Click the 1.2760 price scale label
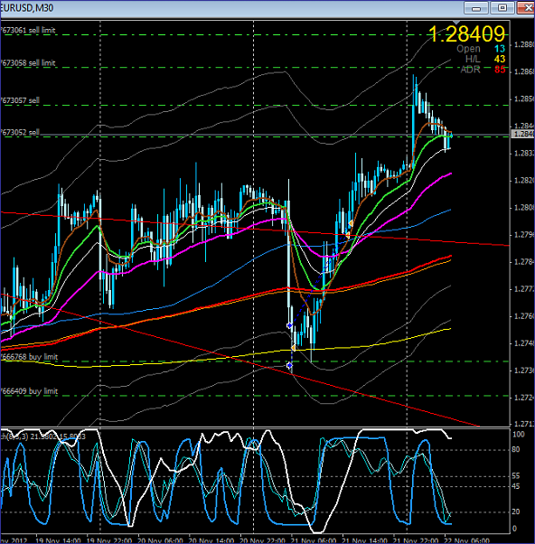The height and width of the screenshot is (544, 535). [524, 316]
